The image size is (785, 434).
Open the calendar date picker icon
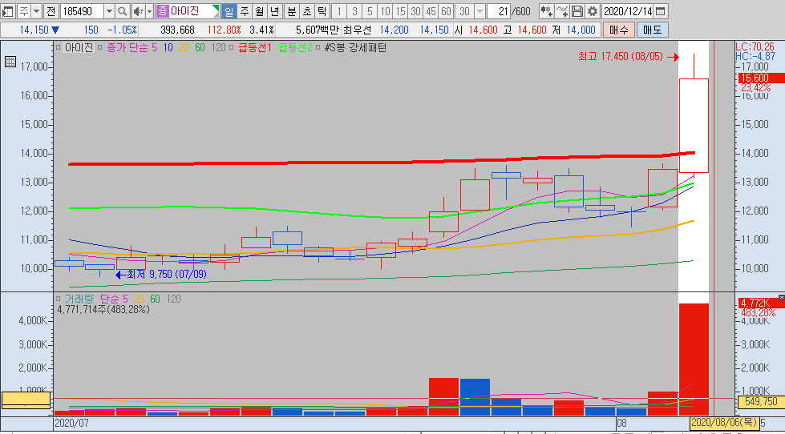[661, 11]
